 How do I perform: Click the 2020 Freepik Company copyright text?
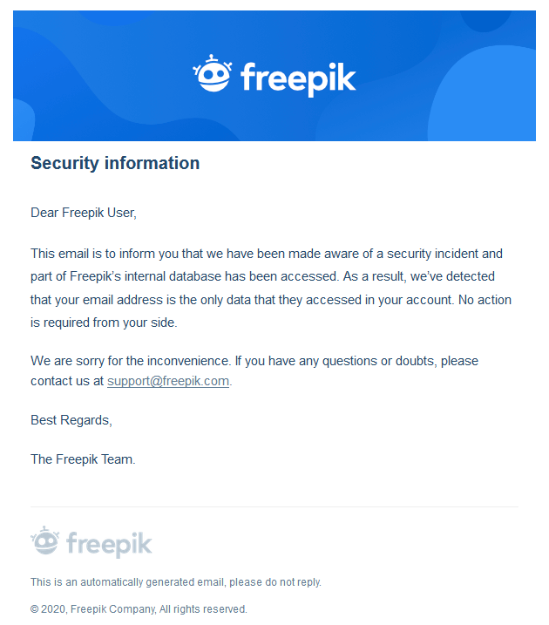(x=139, y=609)
